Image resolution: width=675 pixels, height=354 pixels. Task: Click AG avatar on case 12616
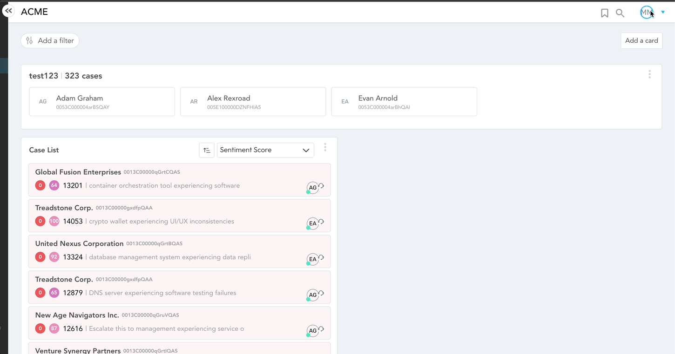point(313,331)
